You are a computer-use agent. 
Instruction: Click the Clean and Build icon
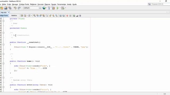click(x=53, y=8)
